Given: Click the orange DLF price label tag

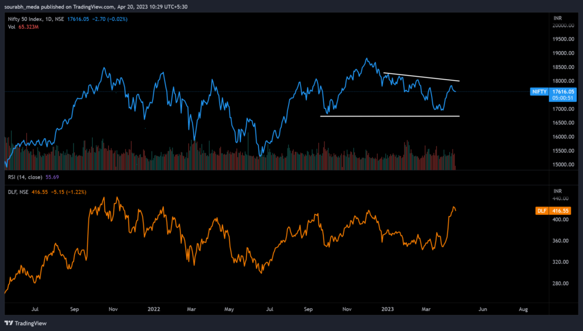Looking at the screenshot, I should pyautogui.click(x=542, y=210).
